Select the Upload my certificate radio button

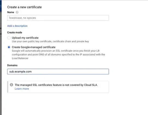click(x=9, y=38)
